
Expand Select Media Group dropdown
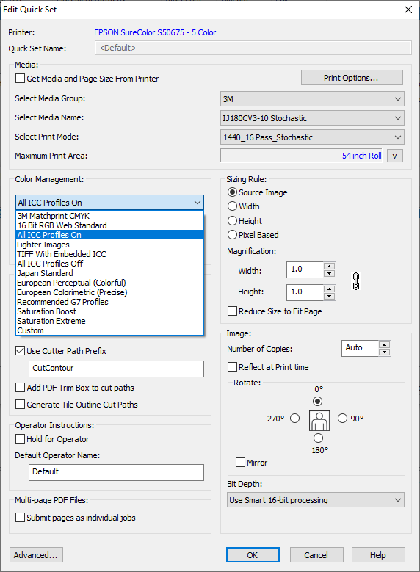pos(312,99)
